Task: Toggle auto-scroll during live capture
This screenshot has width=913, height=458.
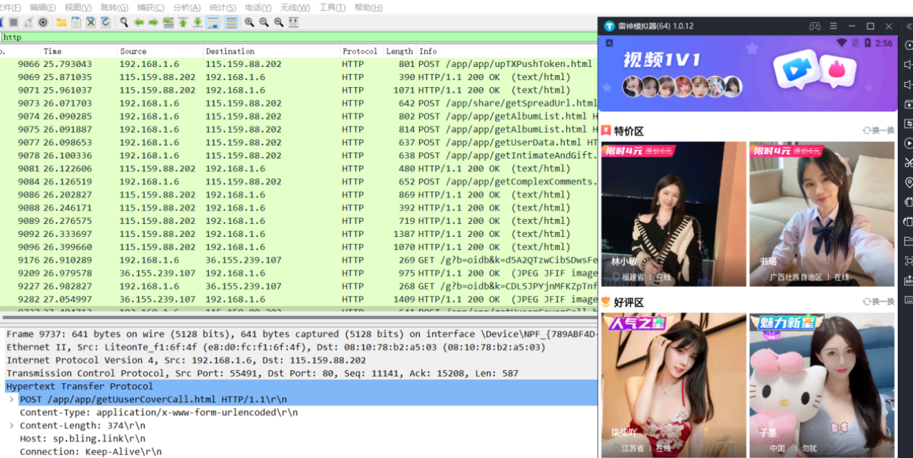Action: [213, 22]
